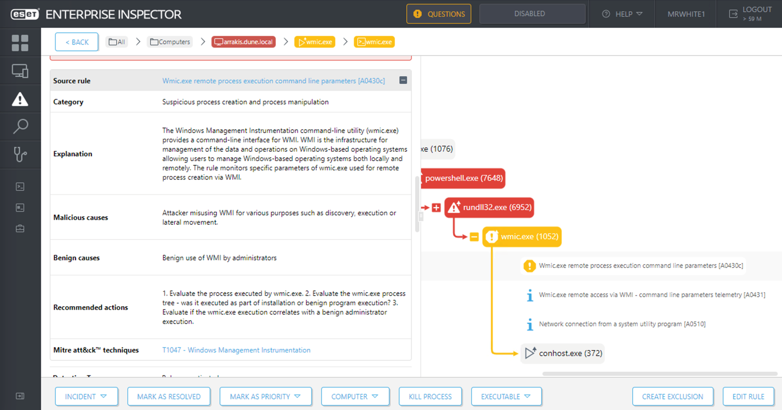
Task: Click the Help question mark icon
Action: (x=606, y=14)
